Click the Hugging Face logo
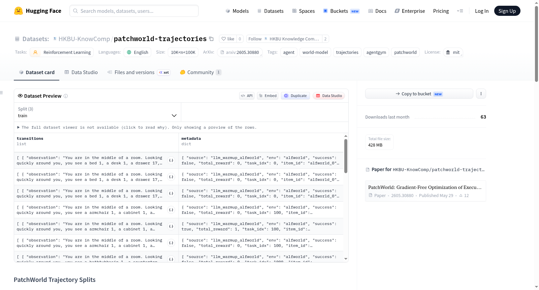Screen dimensions: 539x290 point(38,11)
